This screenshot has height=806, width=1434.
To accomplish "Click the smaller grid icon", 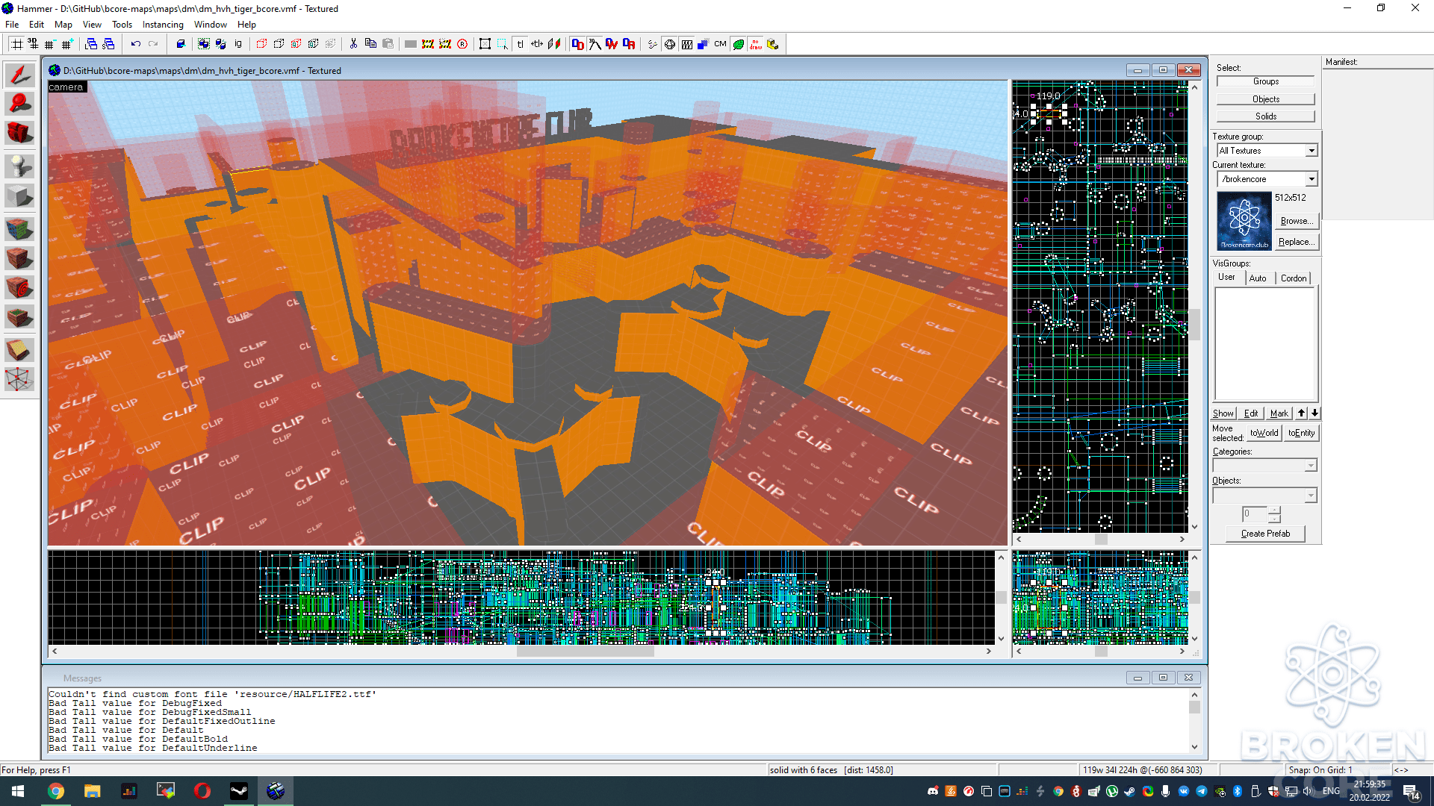I will coord(49,44).
